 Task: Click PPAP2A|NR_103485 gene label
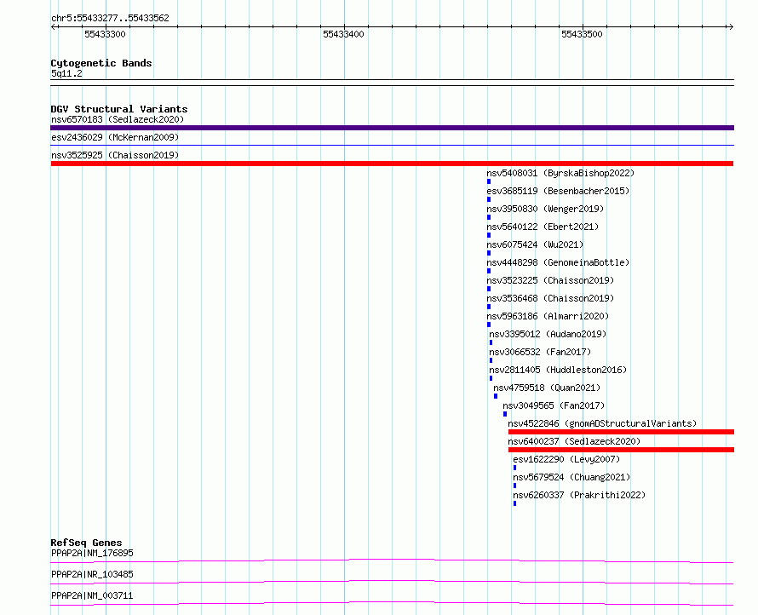[x=92, y=574]
